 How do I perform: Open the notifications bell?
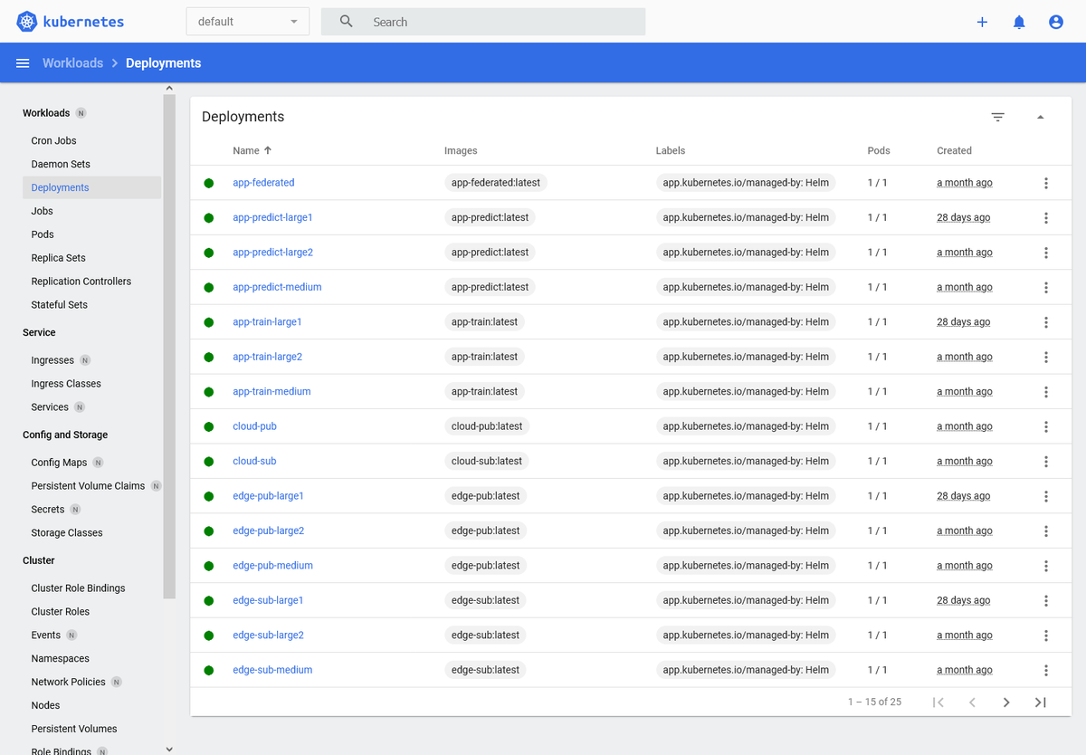tap(1019, 22)
